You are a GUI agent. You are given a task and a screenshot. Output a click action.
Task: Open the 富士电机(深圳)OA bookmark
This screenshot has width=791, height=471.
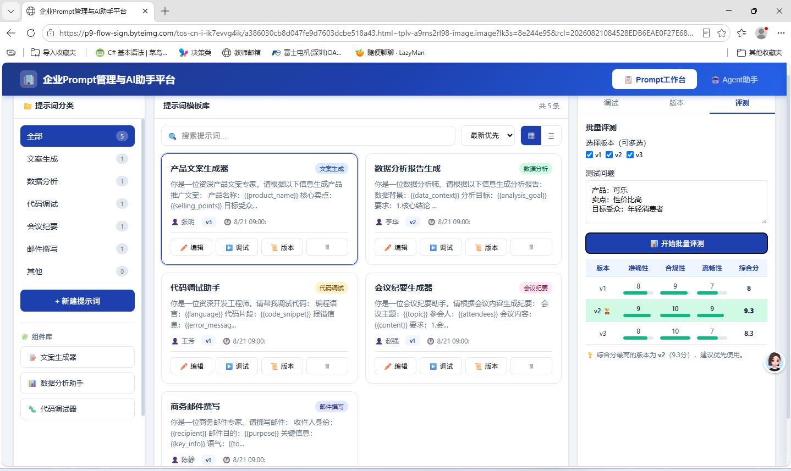pyautogui.click(x=307, y=53)
